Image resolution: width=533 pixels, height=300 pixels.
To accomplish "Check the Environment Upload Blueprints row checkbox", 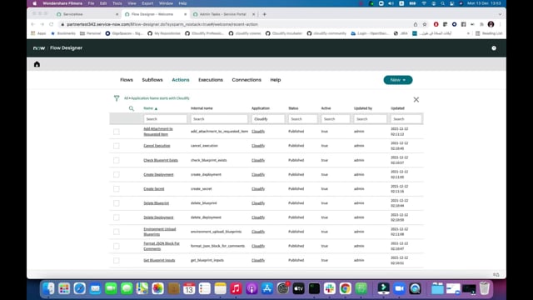I will tap(117, 232).
